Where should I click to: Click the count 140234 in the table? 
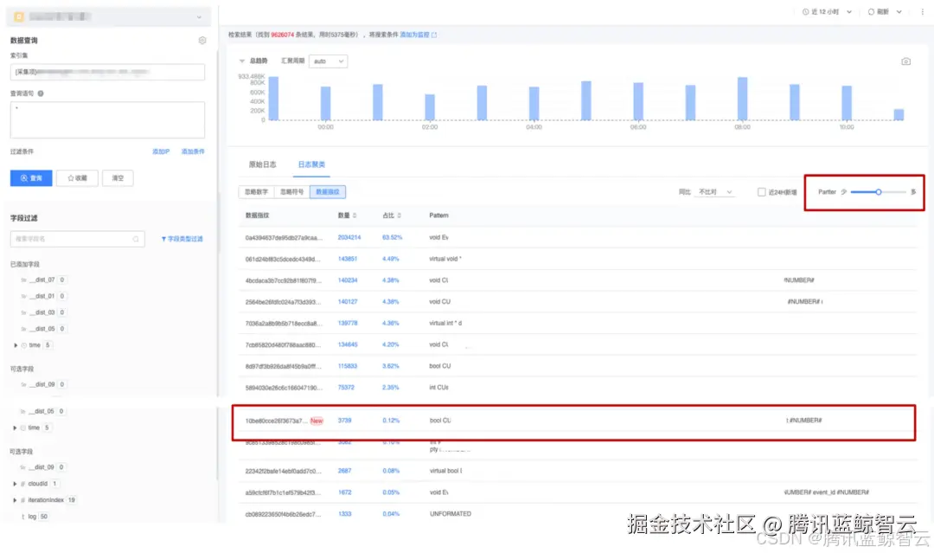[x=348, y=280]
